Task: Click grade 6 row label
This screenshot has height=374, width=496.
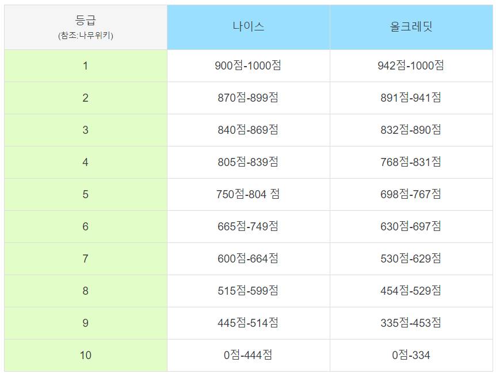Action: (86, 227)
